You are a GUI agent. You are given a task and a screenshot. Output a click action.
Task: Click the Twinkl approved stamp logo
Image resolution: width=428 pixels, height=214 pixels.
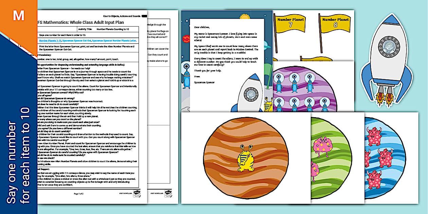[x=137, y=194]
